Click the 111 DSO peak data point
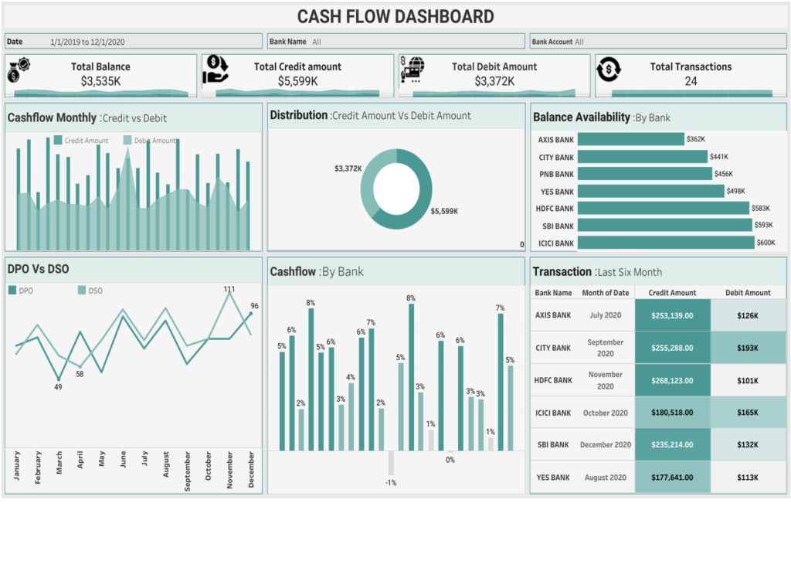Screen dimensions: 791x561 (229, 298)
